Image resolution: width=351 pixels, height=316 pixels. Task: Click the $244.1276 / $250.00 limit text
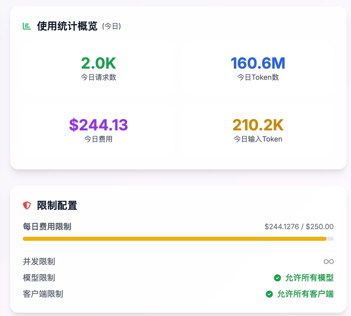tap(299, 226)
